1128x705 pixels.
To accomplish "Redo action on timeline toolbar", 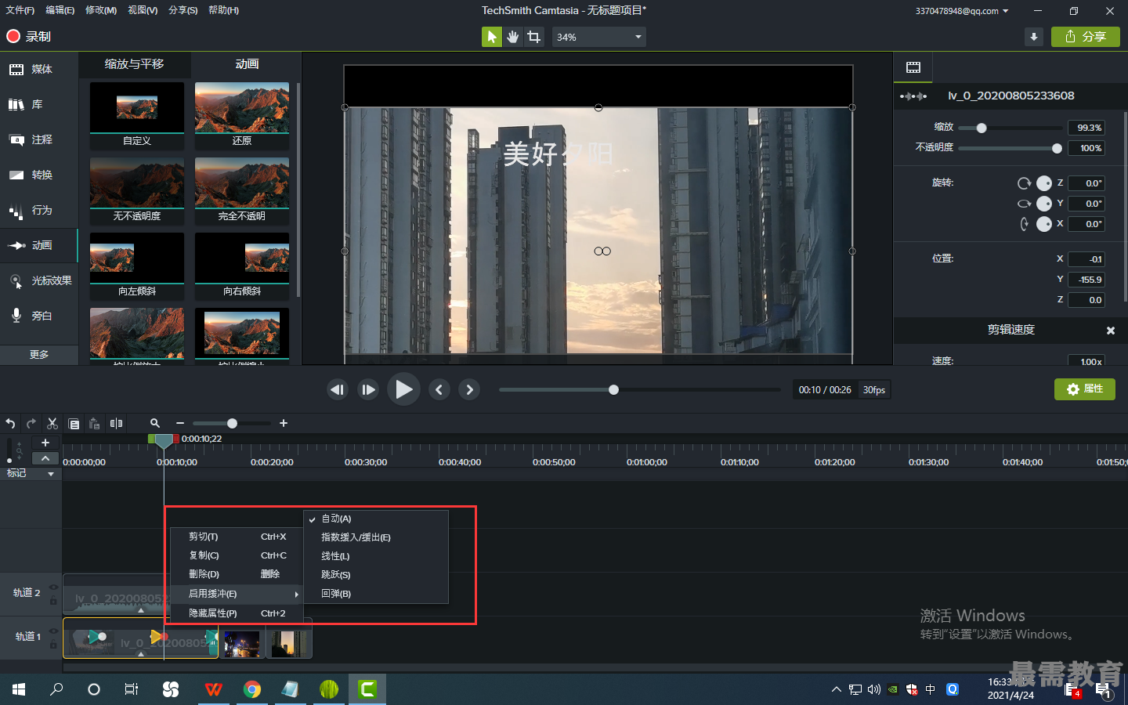I will (31, 423).
